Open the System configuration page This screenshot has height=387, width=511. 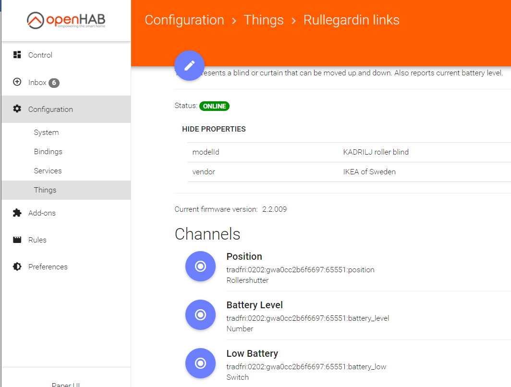[46, 133]
